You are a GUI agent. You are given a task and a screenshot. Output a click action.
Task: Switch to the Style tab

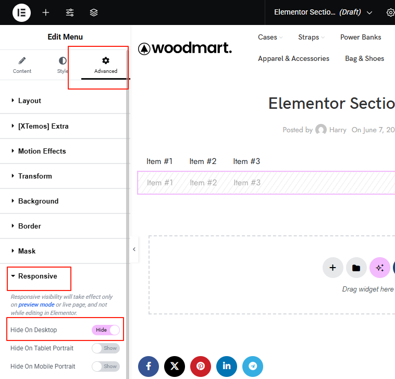63,65
